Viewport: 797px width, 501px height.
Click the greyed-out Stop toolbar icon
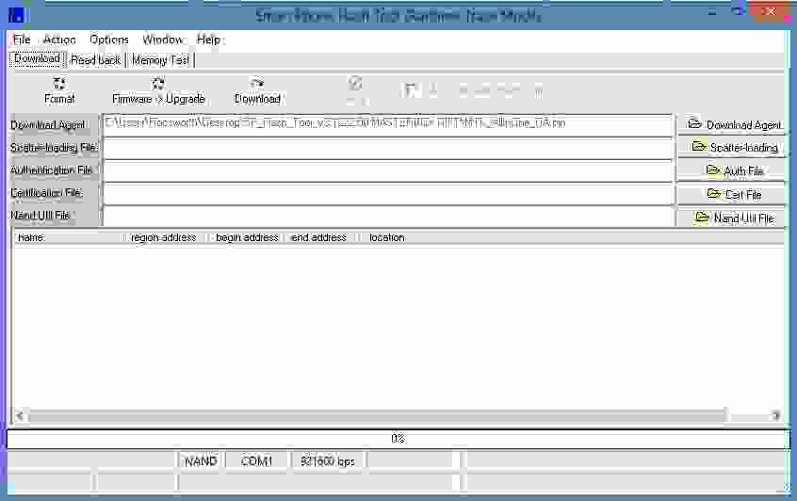355,83
